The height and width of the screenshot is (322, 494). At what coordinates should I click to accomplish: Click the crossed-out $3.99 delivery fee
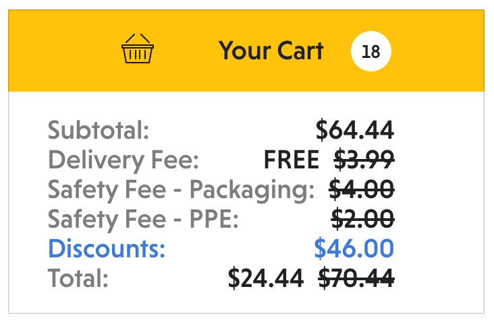click(364, 160)
